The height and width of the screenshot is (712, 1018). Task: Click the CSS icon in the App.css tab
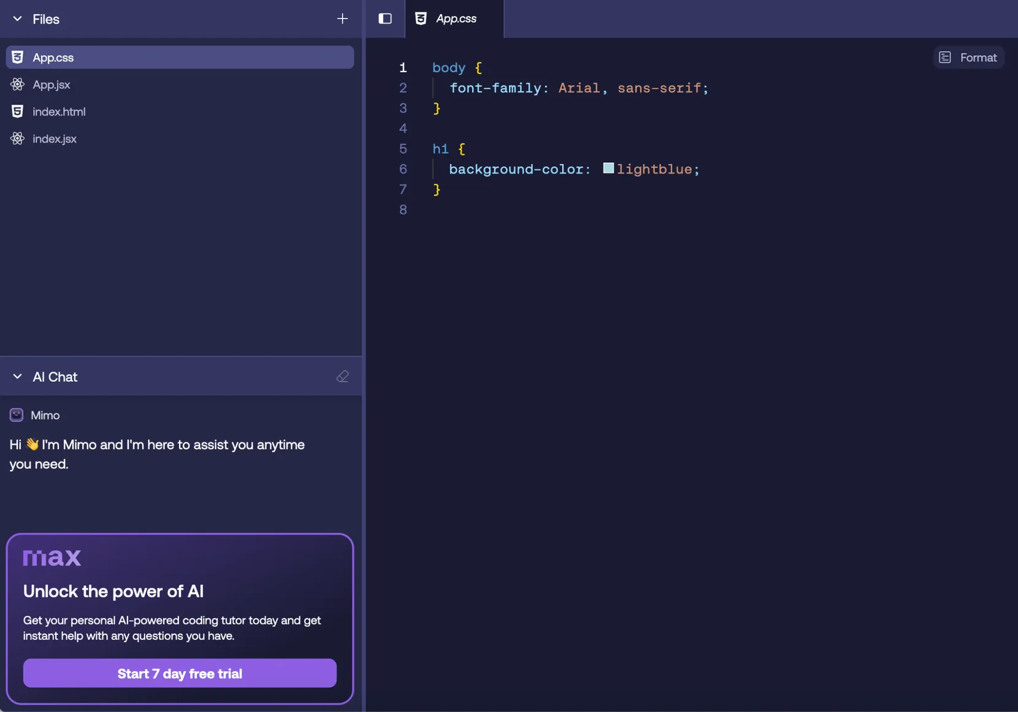(x=421, y=18)
